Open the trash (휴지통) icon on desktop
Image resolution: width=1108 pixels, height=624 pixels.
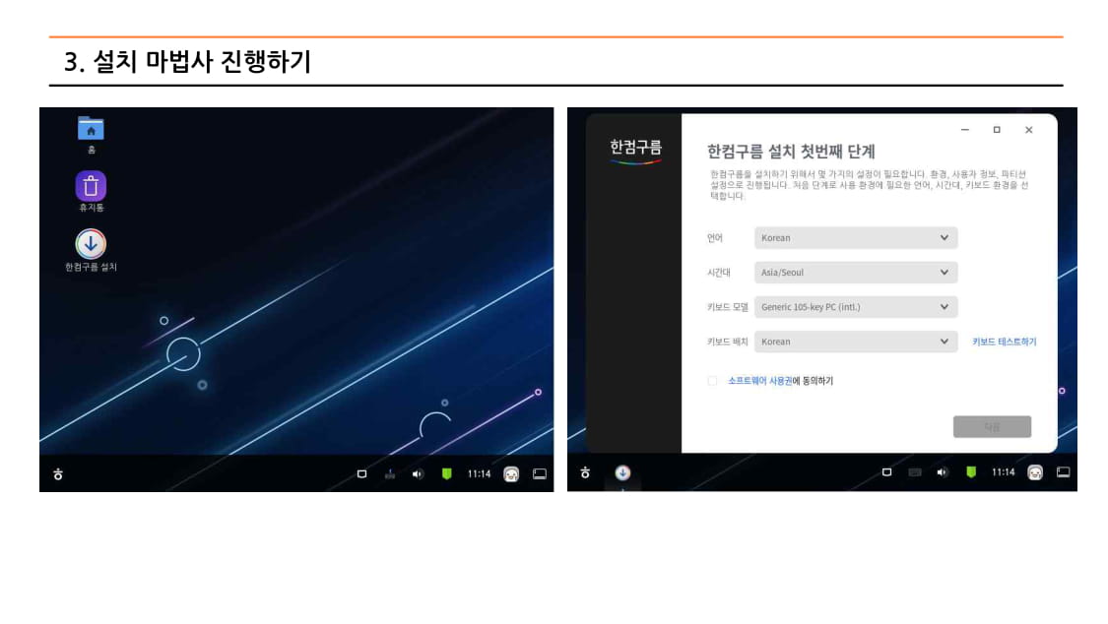click(x=91, y=186)
